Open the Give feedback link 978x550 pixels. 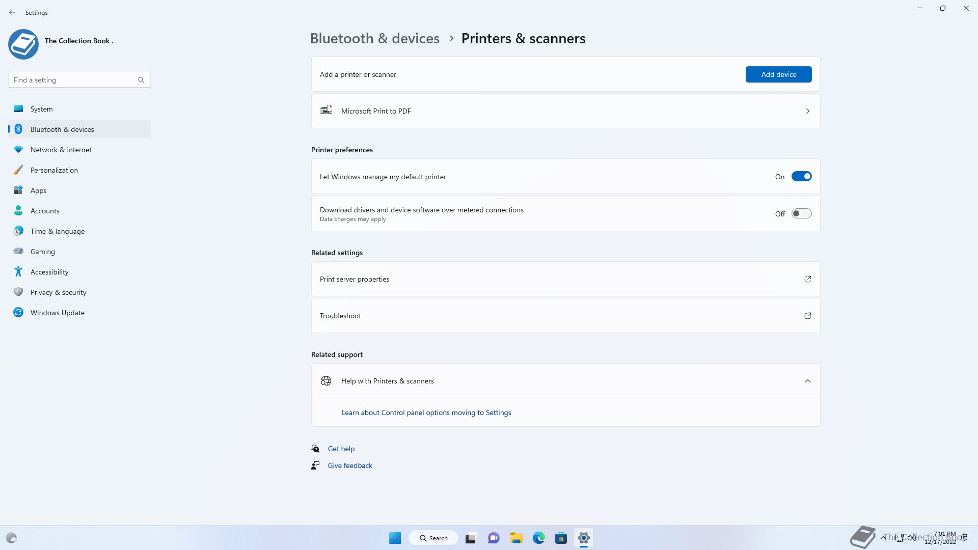(x=350, y=465)
